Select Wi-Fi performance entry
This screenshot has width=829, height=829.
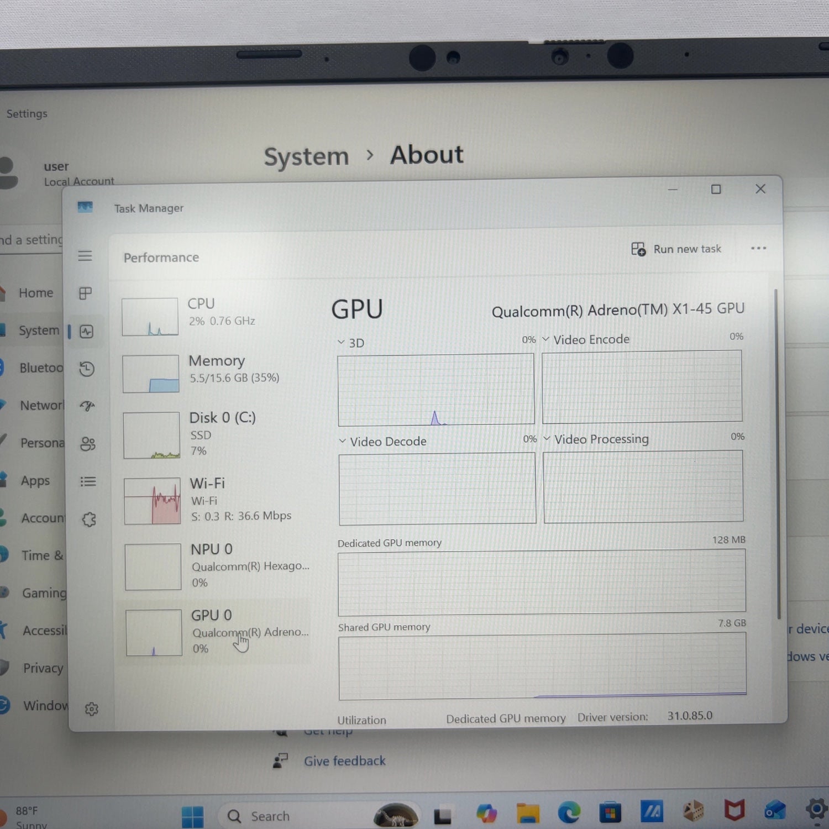click(x=217, y=501)
